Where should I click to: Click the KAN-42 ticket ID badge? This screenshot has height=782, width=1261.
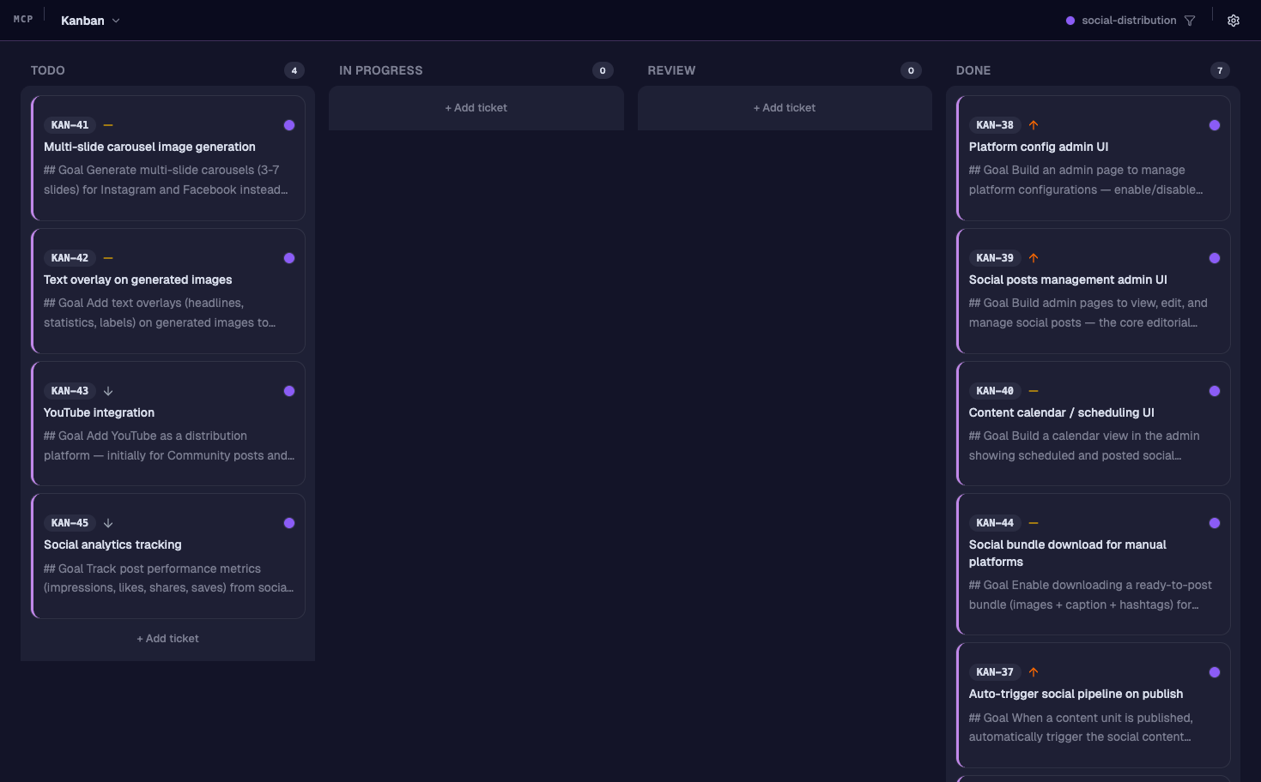tap(70, 258)
